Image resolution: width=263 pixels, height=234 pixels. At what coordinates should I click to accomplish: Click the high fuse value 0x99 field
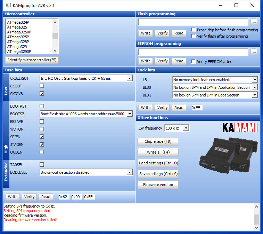[x=76, y=197]
